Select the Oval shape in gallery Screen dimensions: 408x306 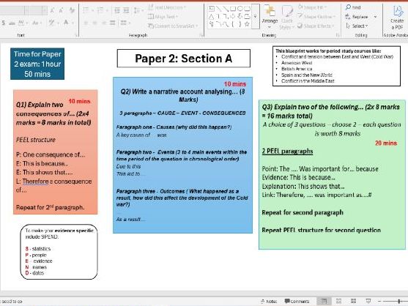coord(240,9)
